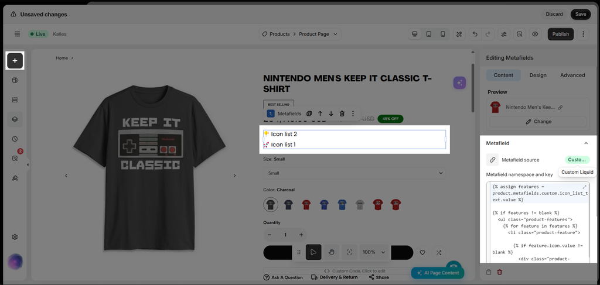Move Metafields element down
This screenshot has height=285, width=600.
(331, 114)
